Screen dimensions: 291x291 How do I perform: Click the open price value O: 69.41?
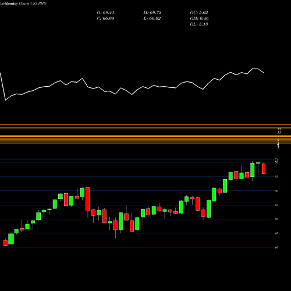click(105, 13)
